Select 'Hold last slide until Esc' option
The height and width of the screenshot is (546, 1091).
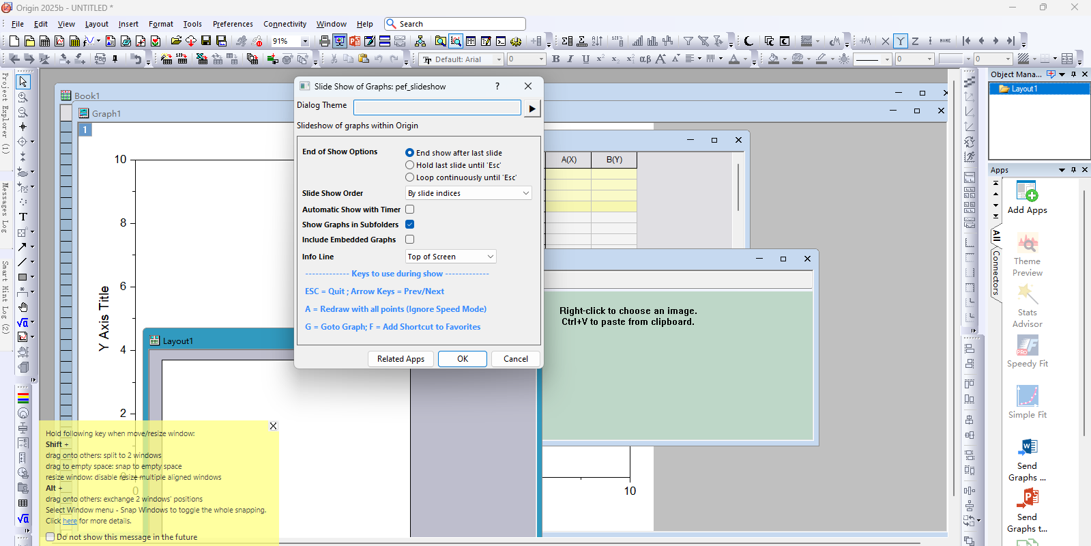pyautogui.click(x=409, y=165)
